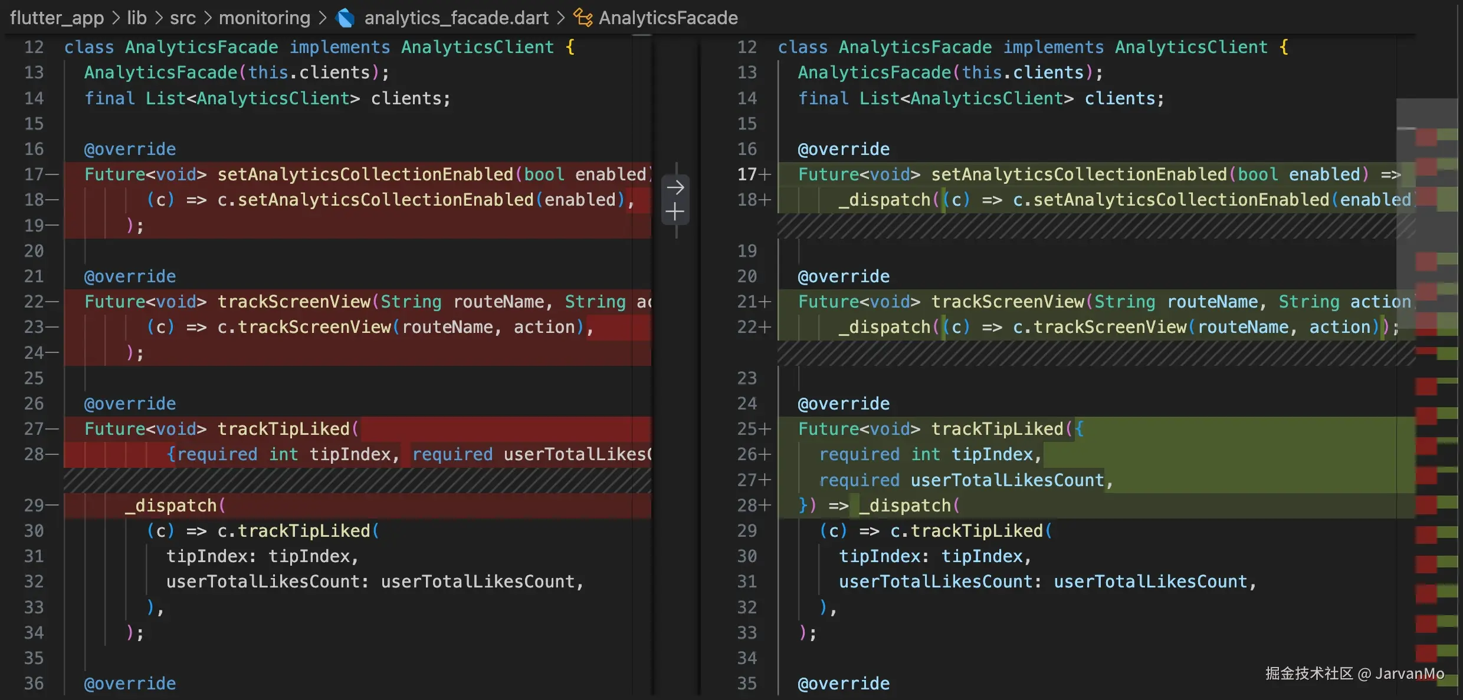Click the class symbol icon before AnalyticsFacade

tap(583, 18)
